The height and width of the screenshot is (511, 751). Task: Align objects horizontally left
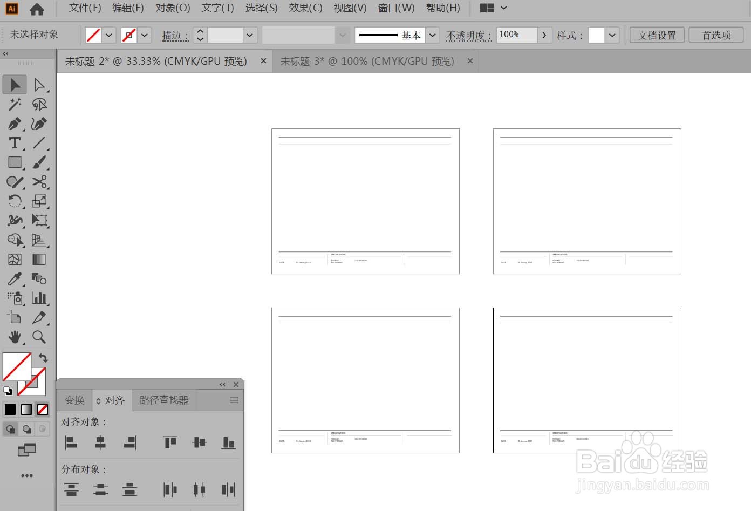pyautogui.click(x=71, y=443)
